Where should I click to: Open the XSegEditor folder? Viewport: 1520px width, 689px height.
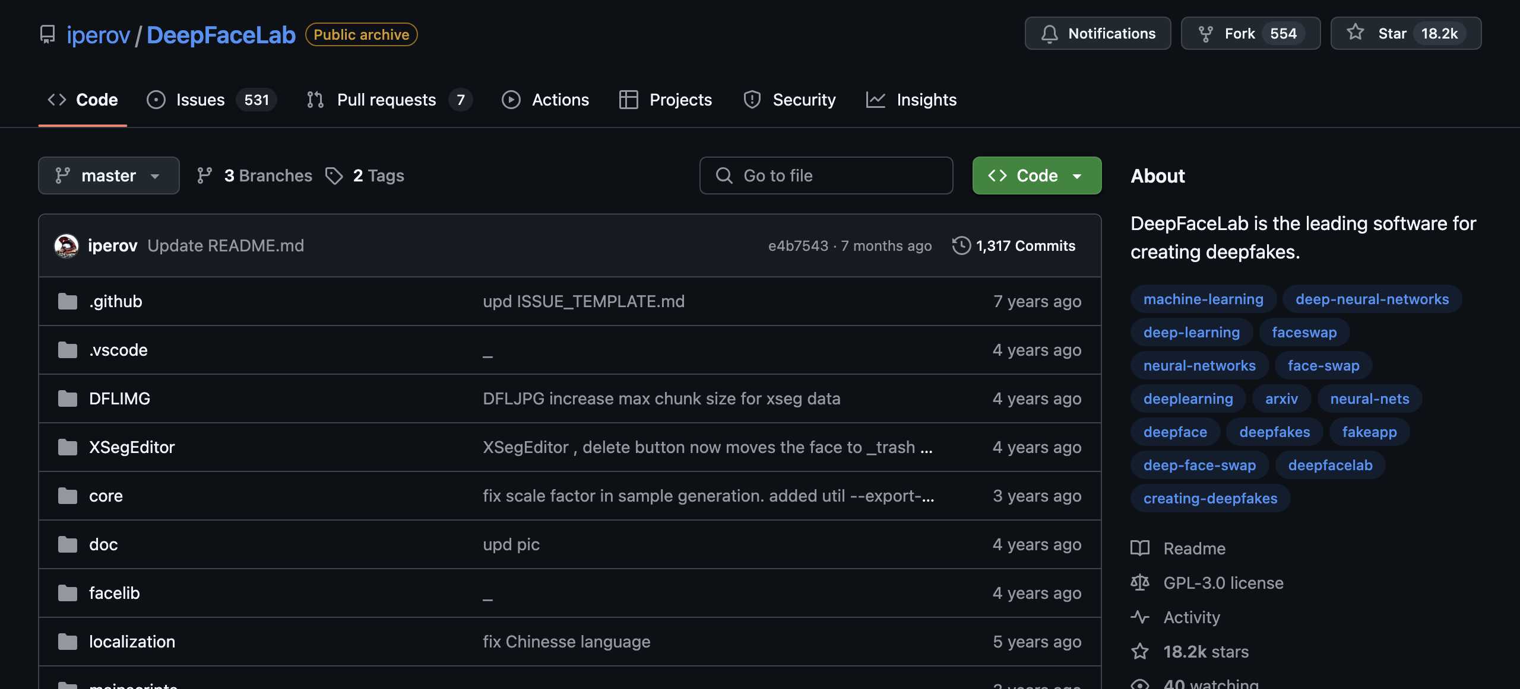coord(132,447)
